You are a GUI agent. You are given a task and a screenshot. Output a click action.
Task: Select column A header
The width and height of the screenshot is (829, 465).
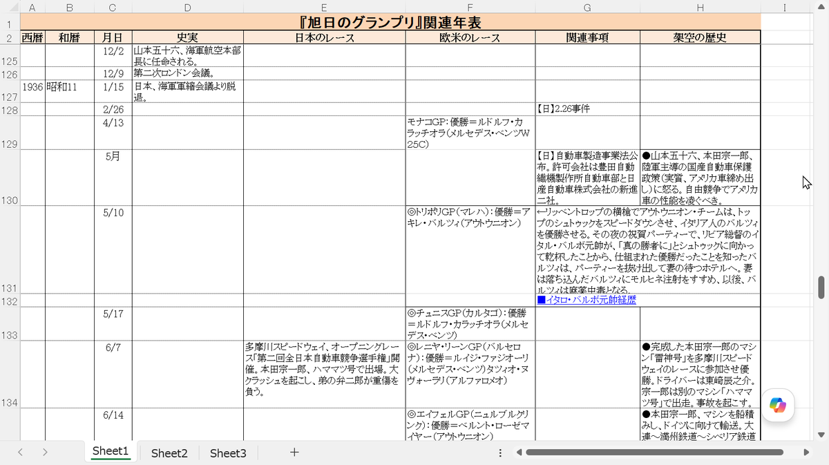pyautogui.click(x=32, y=8)
